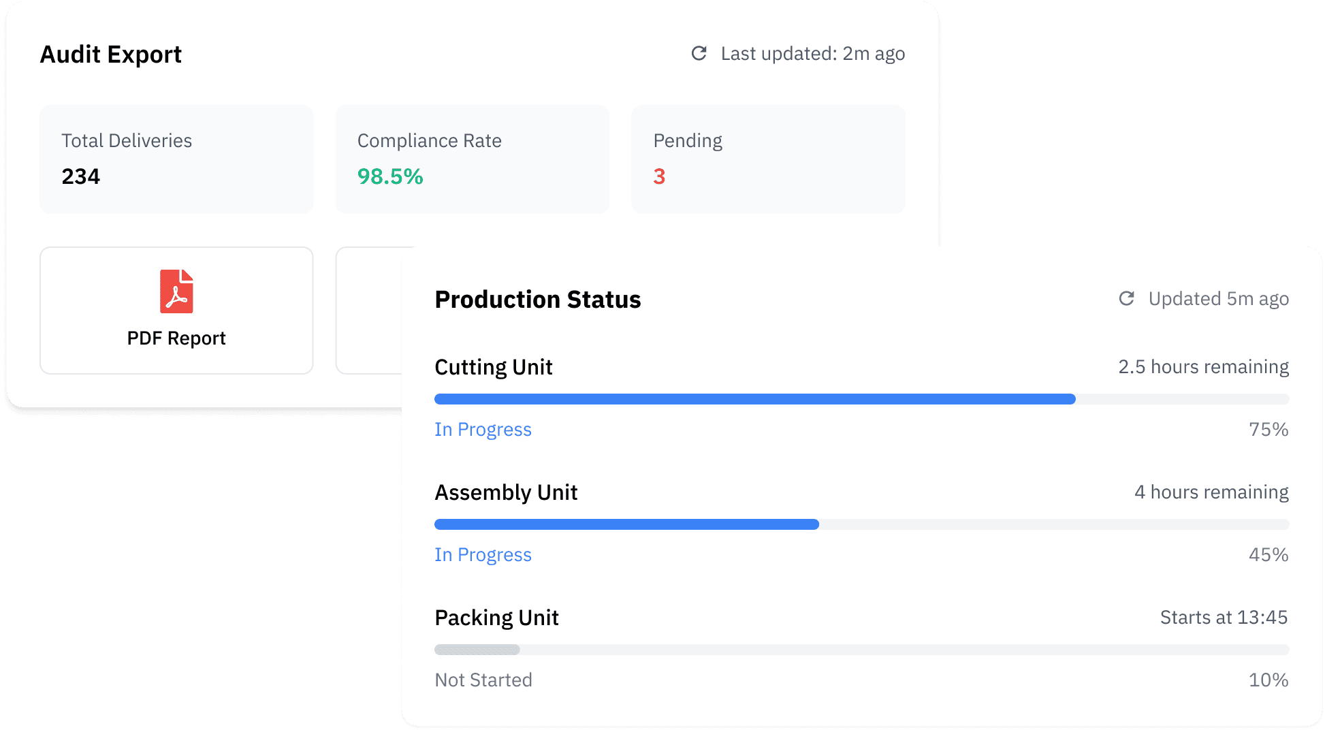
Task: Open the Pending stat card
Action: tap(768, 159)
